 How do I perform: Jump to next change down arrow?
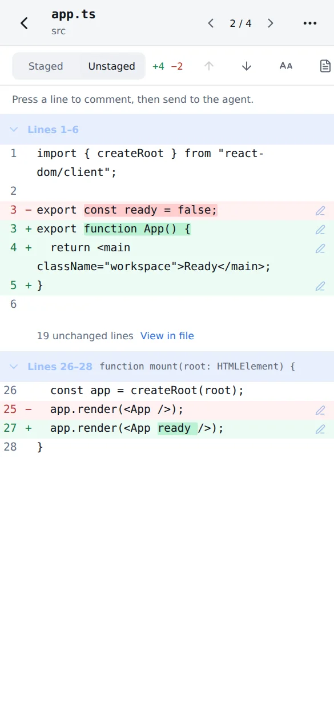[247, 66]
